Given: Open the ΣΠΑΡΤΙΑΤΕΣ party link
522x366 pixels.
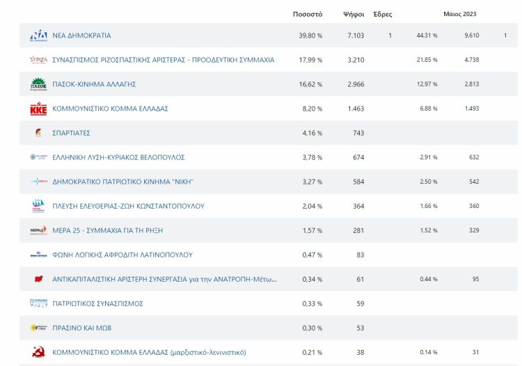Looking at the screenshot, I should tap(71, 133).
